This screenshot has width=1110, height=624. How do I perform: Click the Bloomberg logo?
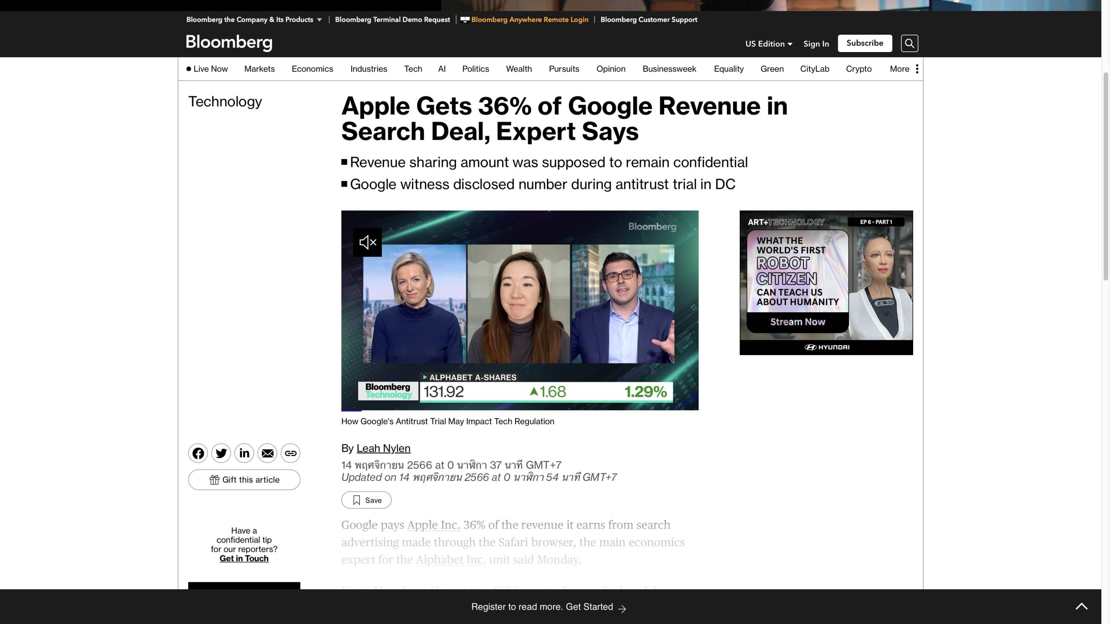click(x=229, y=43)
